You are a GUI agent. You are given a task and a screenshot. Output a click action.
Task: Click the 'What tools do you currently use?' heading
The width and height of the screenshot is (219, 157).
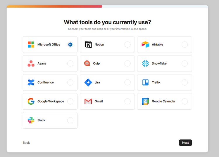[x=107, y=22]
